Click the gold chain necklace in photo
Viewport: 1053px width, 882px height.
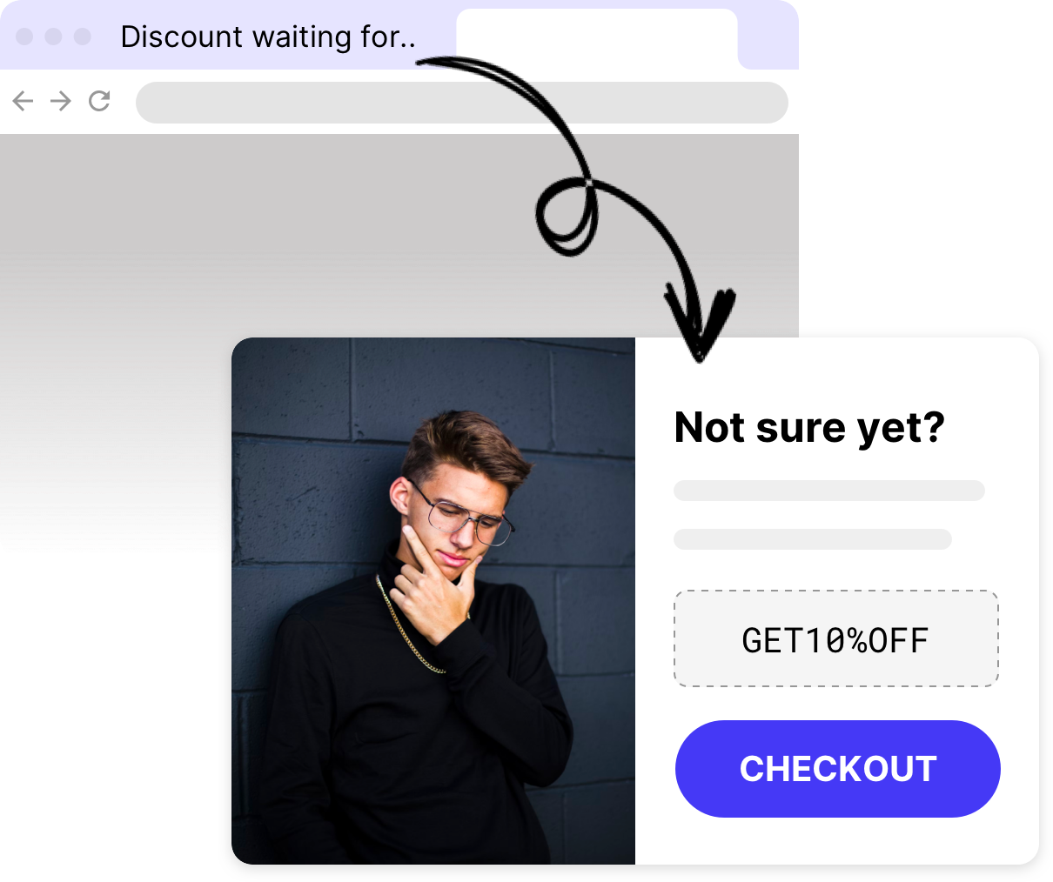pos(409,626)
